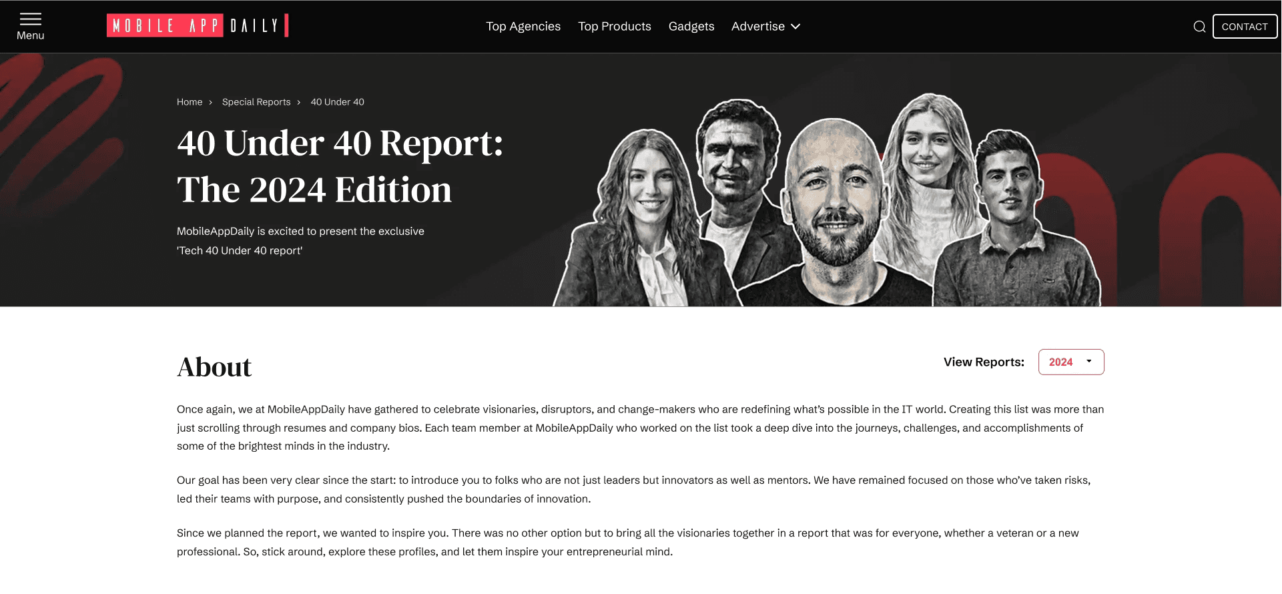Open the hamburger Menu icon

(x=31, y=26)
